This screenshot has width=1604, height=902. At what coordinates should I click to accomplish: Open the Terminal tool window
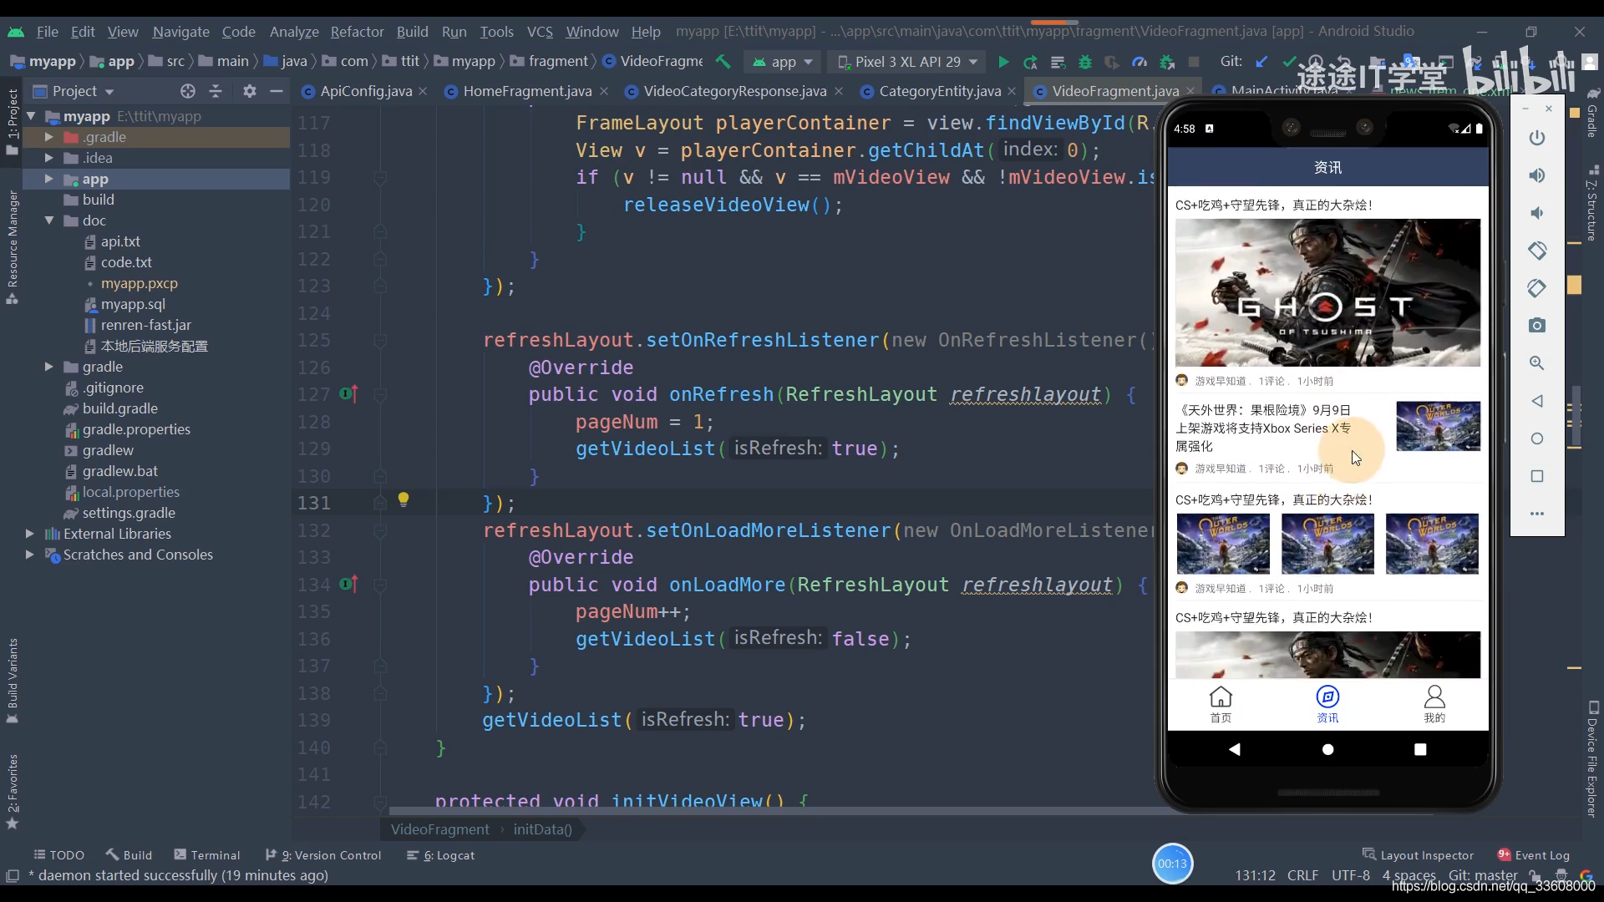tap(207, 855)
